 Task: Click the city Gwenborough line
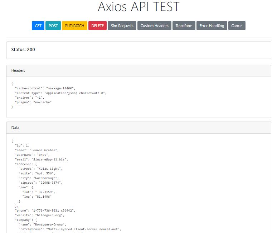39,178
